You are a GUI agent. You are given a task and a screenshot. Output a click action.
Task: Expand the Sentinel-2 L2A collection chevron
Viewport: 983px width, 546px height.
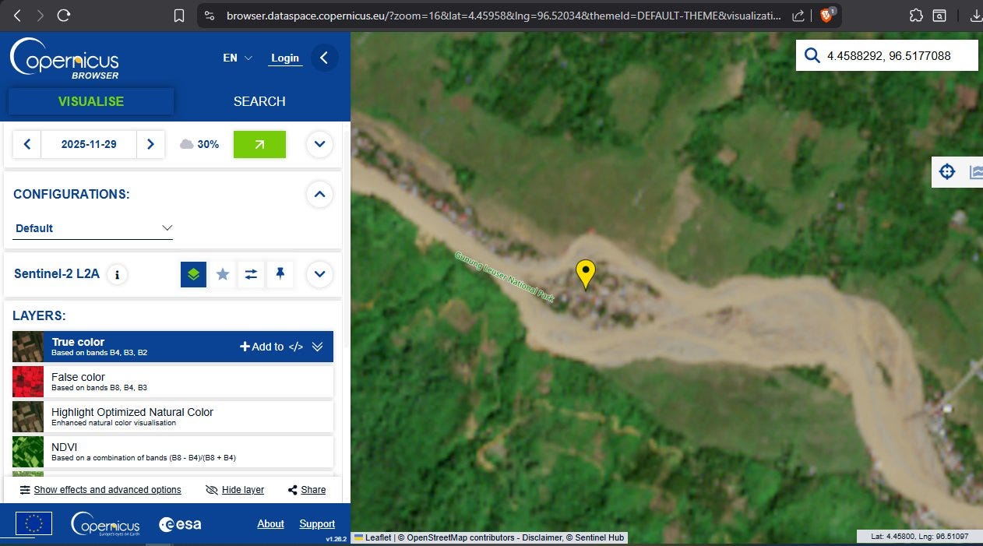pyautogui.click(x=319, y=274)
